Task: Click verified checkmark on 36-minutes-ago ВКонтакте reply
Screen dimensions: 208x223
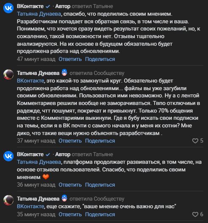Action: 48,154
